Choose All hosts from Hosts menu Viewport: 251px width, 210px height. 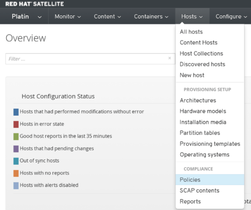tap(191, 32)
